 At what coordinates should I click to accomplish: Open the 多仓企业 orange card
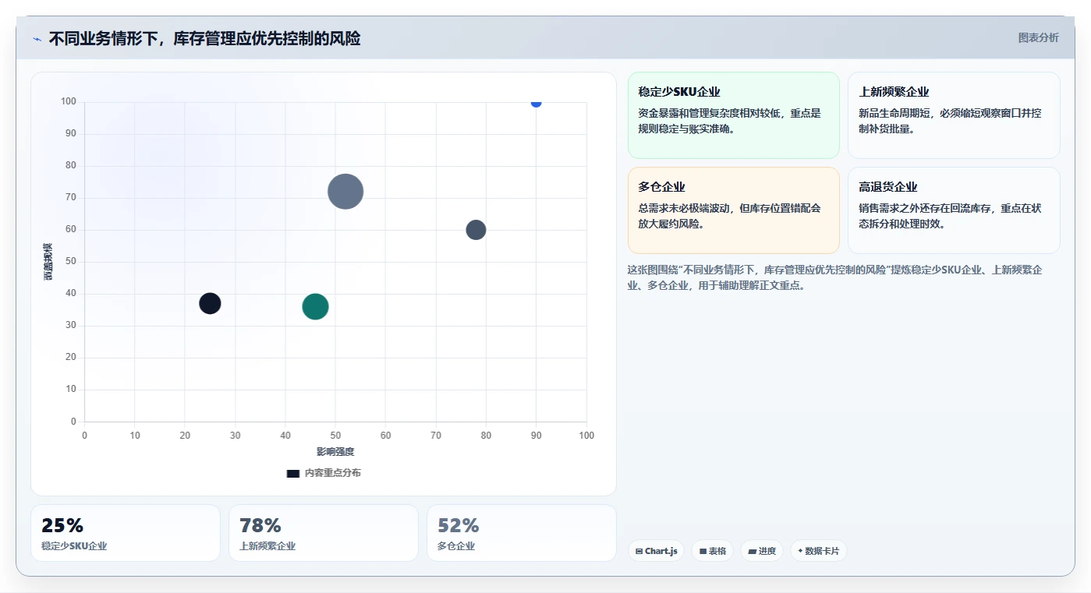733,210
